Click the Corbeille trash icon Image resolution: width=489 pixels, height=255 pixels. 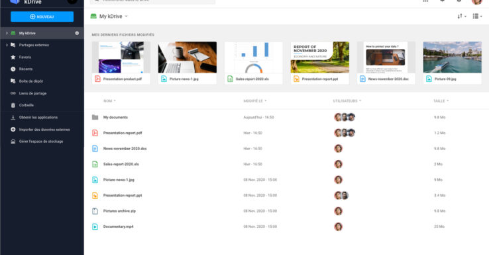pyautogui.click(x=13, y=105)
